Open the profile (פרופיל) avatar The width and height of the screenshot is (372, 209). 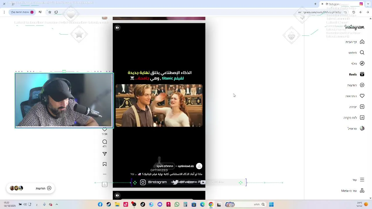pyautogui.click(x=362, y=128)
